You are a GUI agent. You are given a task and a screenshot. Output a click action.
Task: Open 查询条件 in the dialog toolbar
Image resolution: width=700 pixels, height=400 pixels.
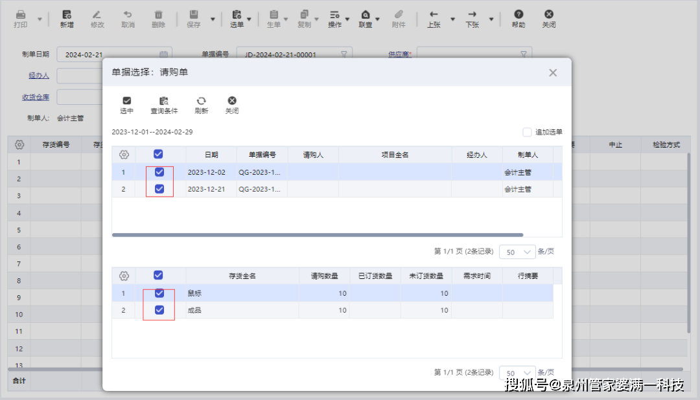[164, 106]
